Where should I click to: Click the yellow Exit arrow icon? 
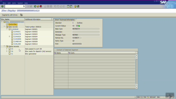pos(38,6)
